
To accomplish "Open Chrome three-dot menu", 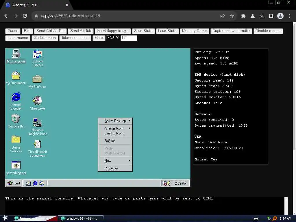I will 290,16.
